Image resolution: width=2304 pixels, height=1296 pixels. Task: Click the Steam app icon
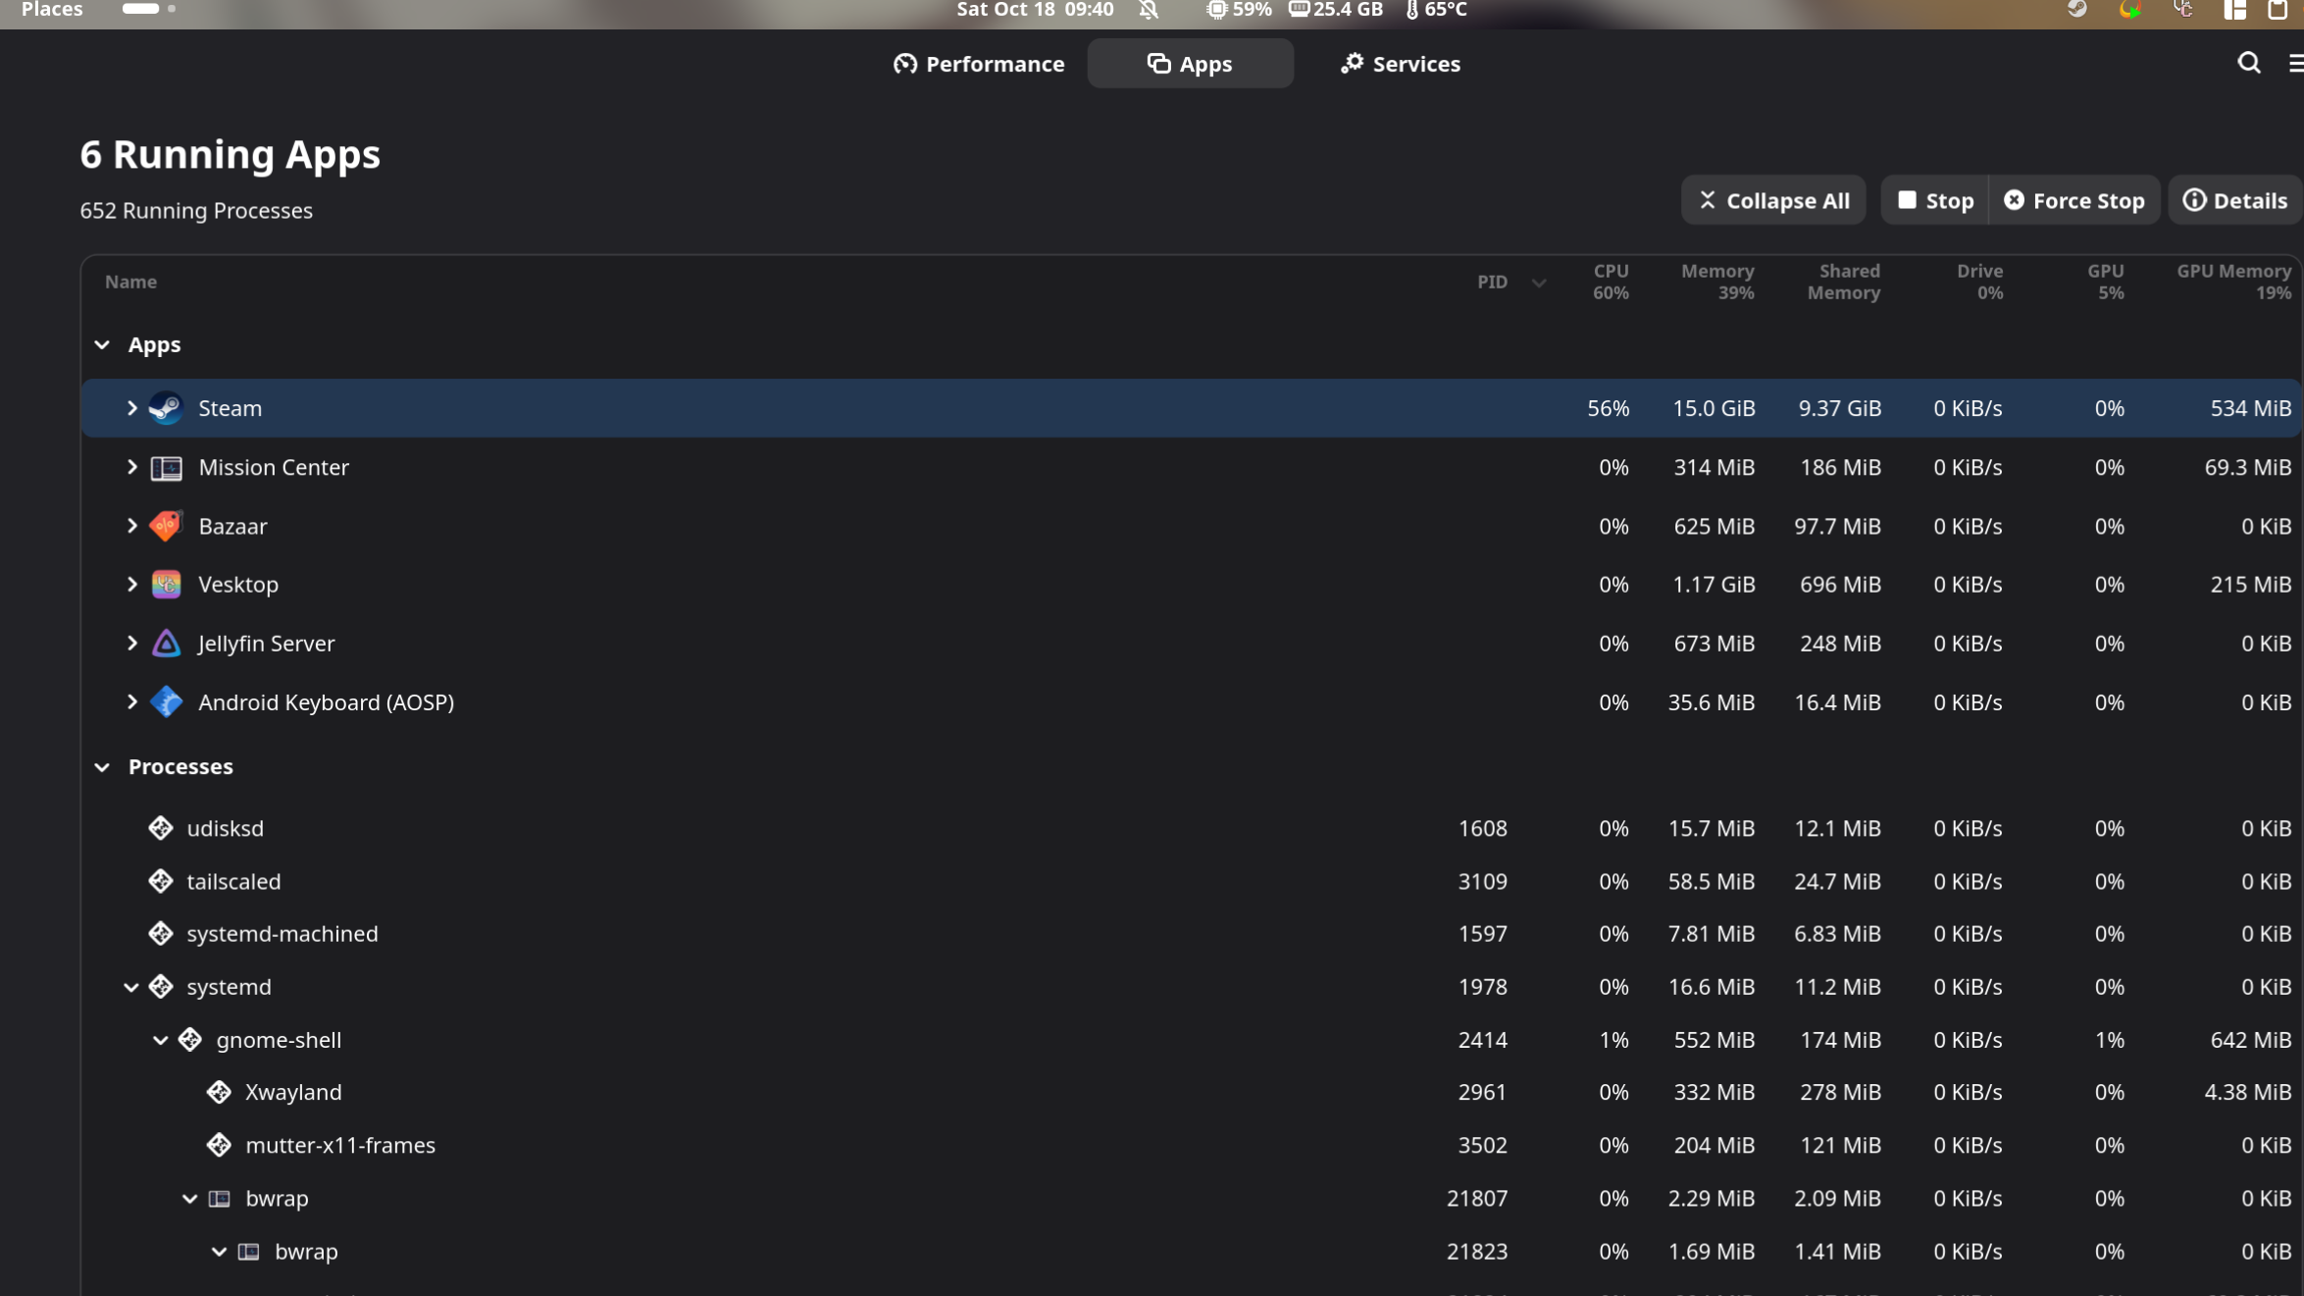tap(166, 408)
